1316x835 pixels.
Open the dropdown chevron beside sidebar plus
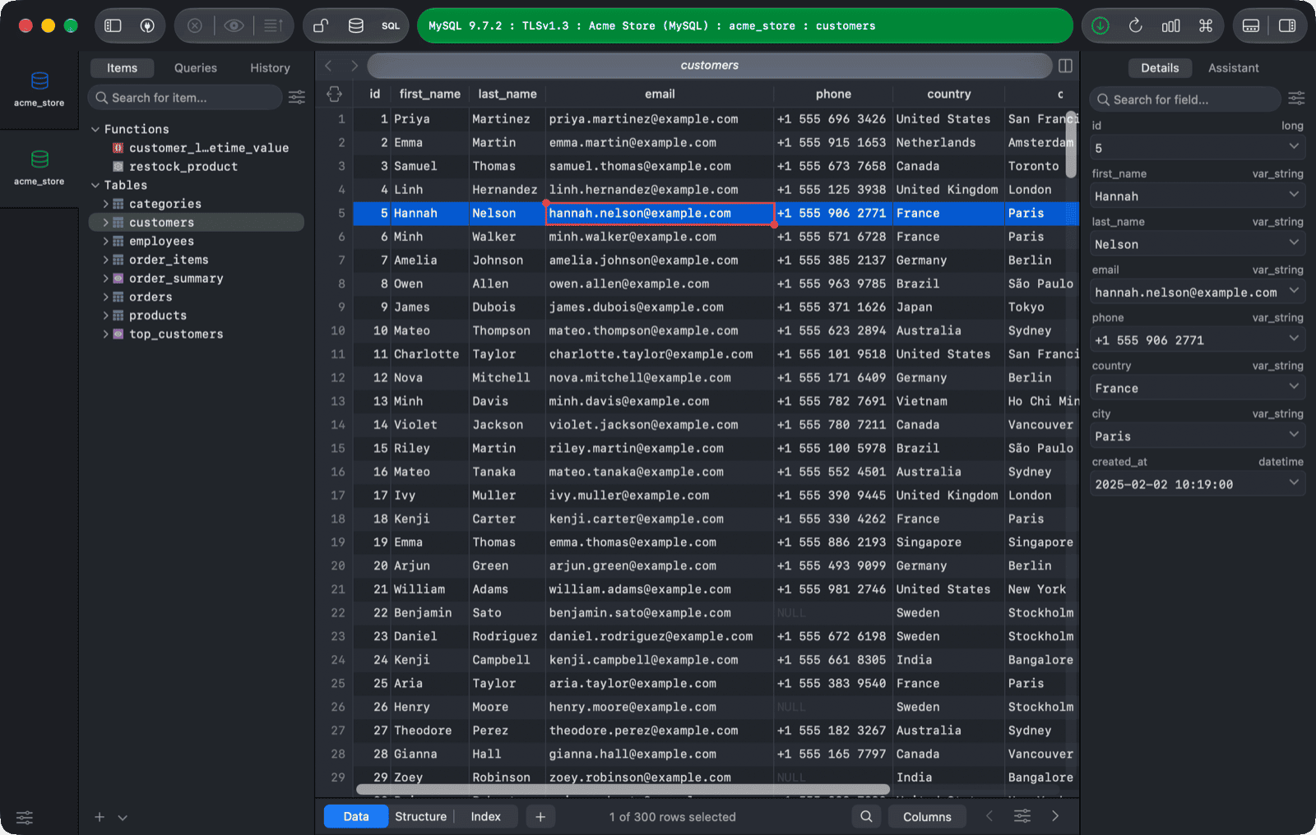123,817
